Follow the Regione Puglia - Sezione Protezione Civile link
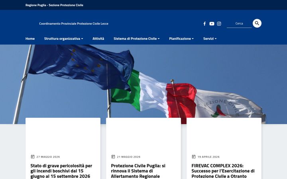 [x=54, y=5]
